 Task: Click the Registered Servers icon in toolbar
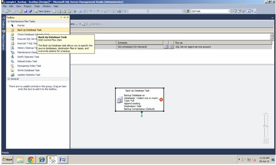point(235,11)
